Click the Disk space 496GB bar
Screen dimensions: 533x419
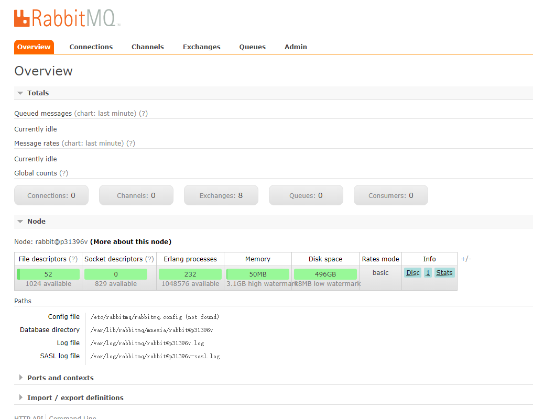point(325,274)
